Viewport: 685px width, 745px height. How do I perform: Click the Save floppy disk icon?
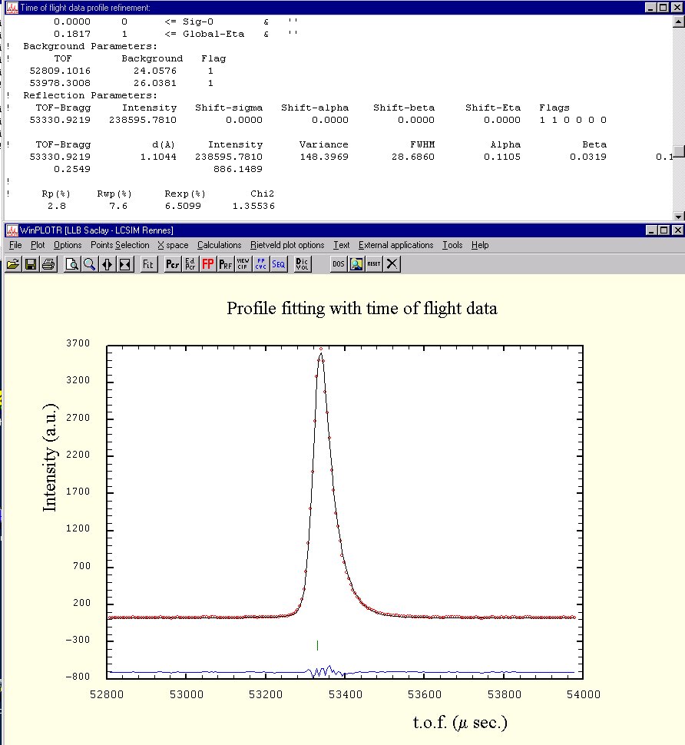(31, 264)
